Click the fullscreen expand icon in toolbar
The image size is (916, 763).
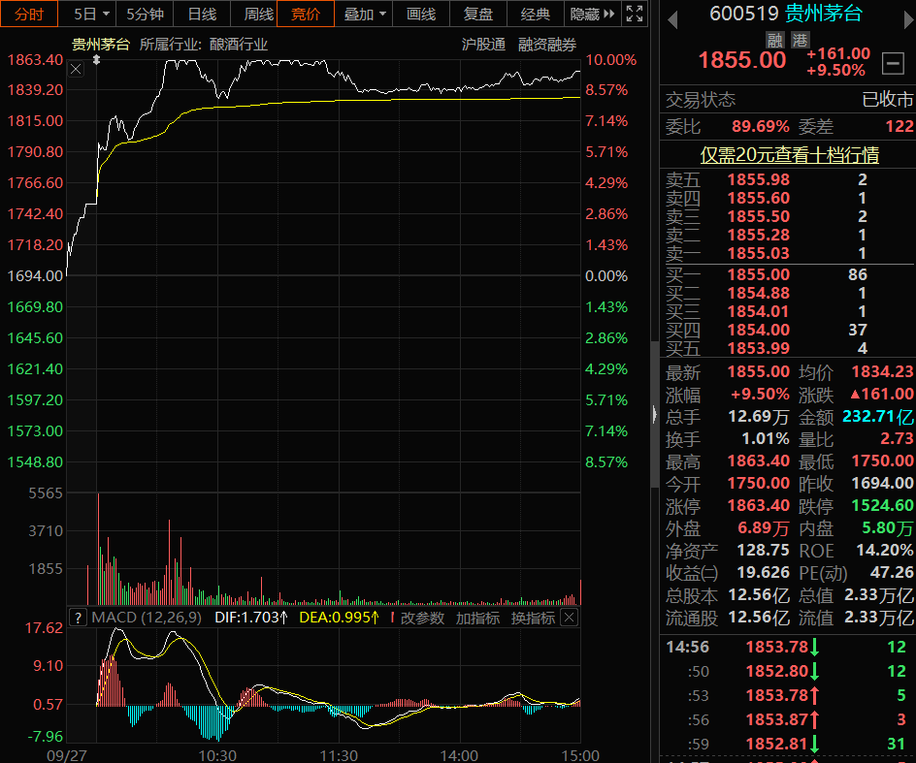635,14
